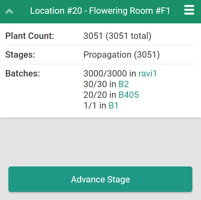Open the B2 batch link
Screen dimensions: 201x200
click(124, 84)
